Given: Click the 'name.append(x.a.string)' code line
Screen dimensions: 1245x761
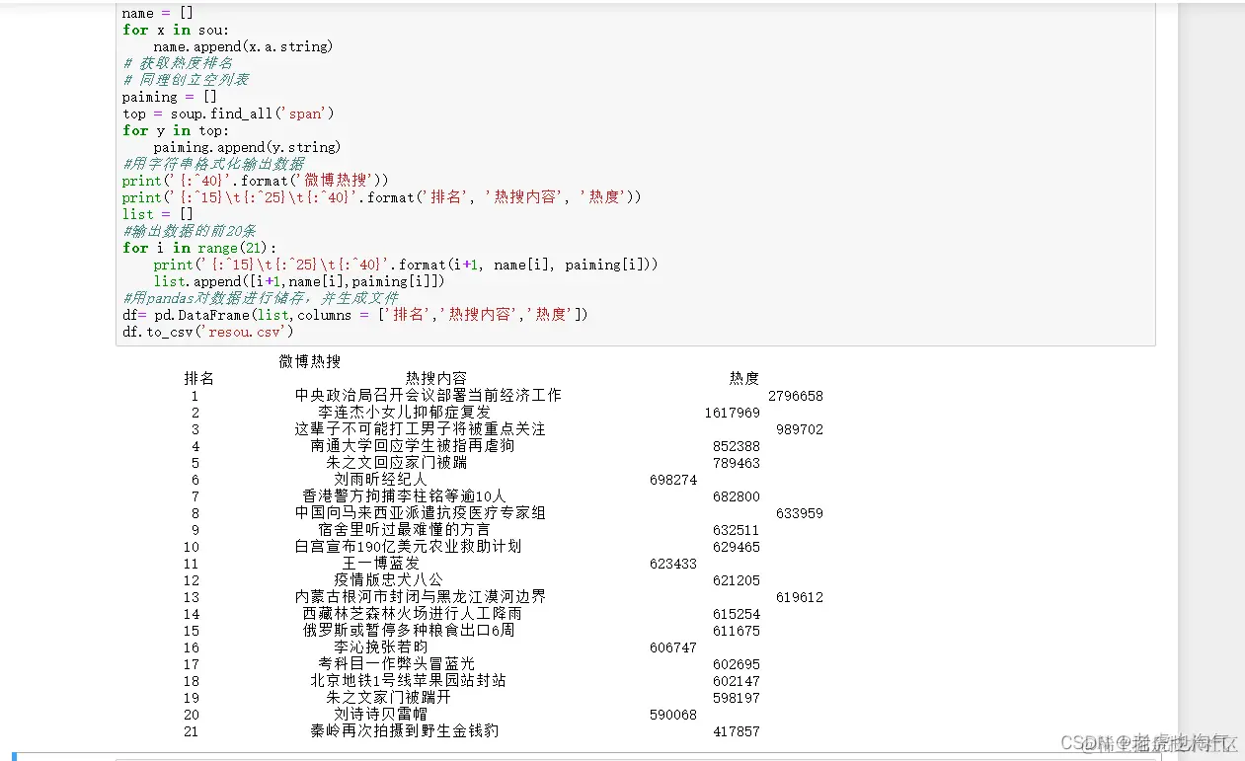Looking at the screenshot, I should tap(243, 46).
